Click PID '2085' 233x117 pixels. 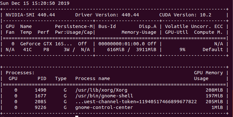click(x=41, y=102)
